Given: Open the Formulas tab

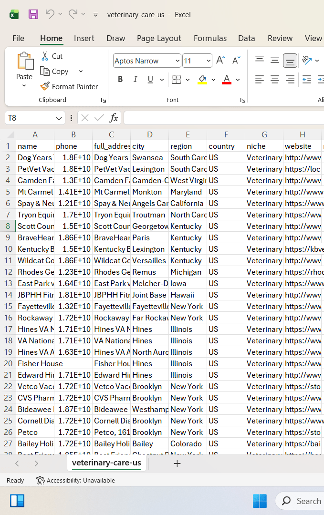Looking at the screenshot, I should (x=210, y=38).
